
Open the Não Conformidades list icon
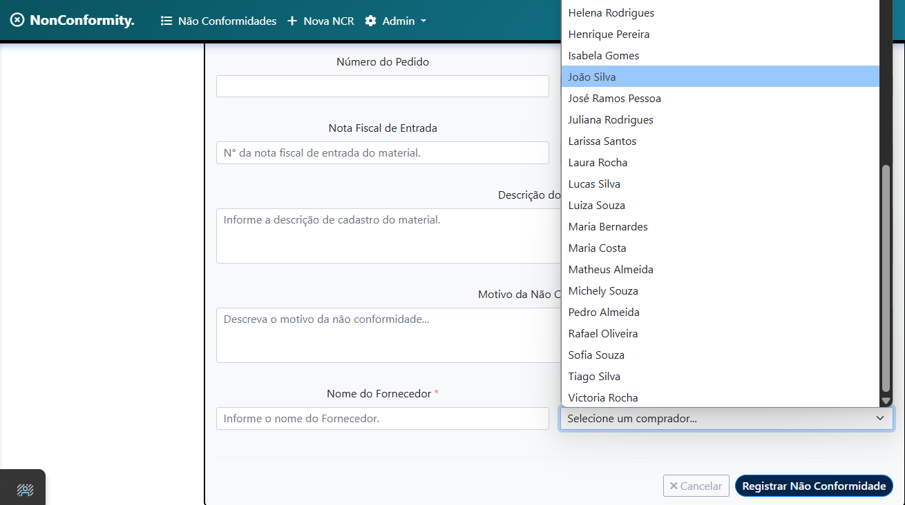point(166,21)
